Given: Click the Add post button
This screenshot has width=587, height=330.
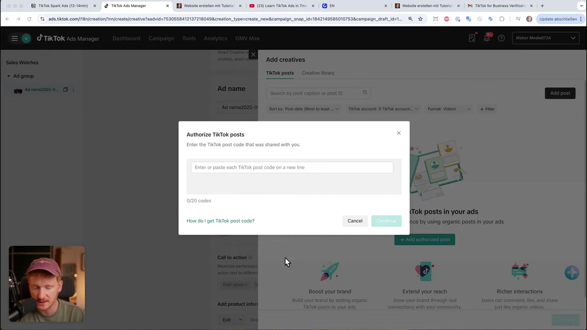Looking at the screenshot, I should click(x=560, y=93).
